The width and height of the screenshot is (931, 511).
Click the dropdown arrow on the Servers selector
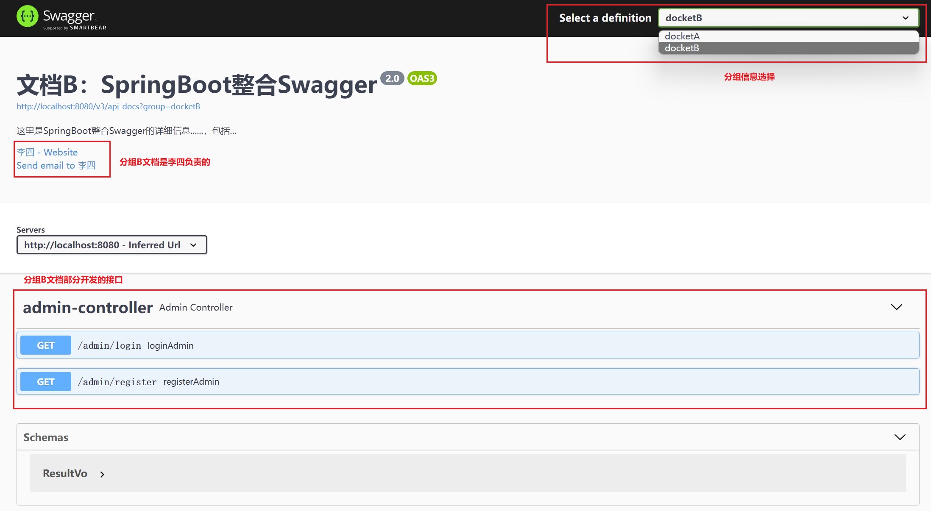tap(194, 244)
